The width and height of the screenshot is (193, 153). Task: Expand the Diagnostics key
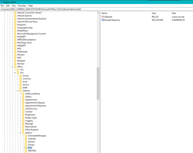coord(20,115)
